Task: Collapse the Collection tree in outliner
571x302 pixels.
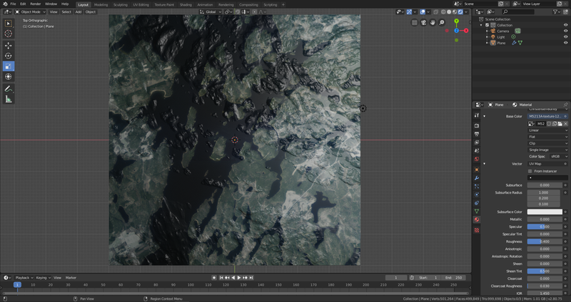Action: [481, 25]
